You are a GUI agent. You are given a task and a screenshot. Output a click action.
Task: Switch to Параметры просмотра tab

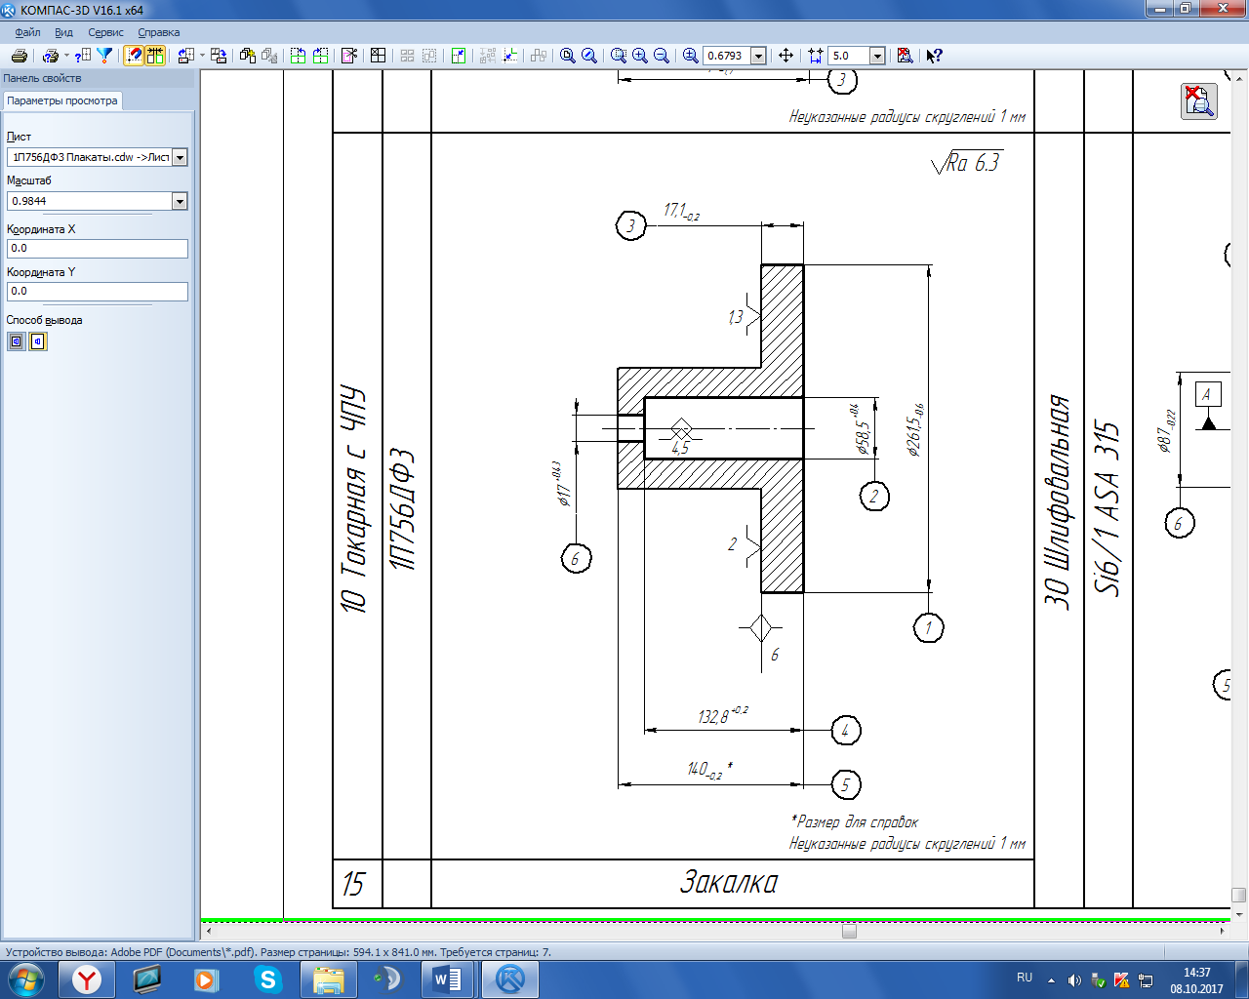pos(62,100)
